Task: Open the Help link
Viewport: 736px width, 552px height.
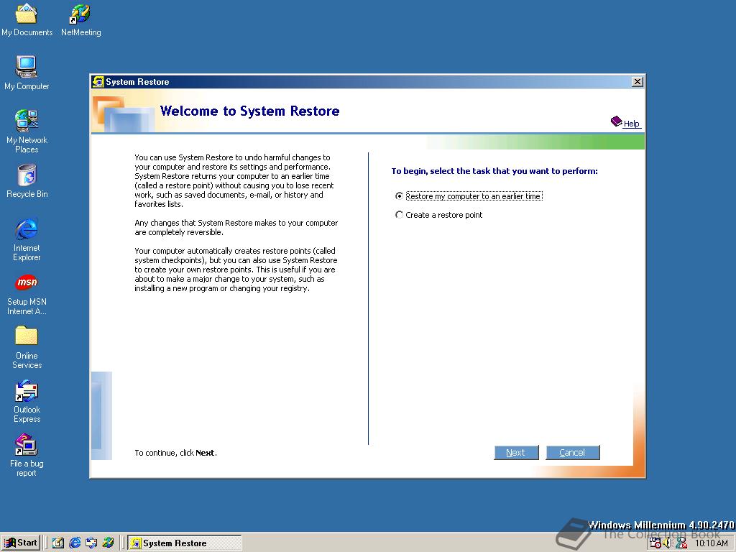Action: point(631,124)
